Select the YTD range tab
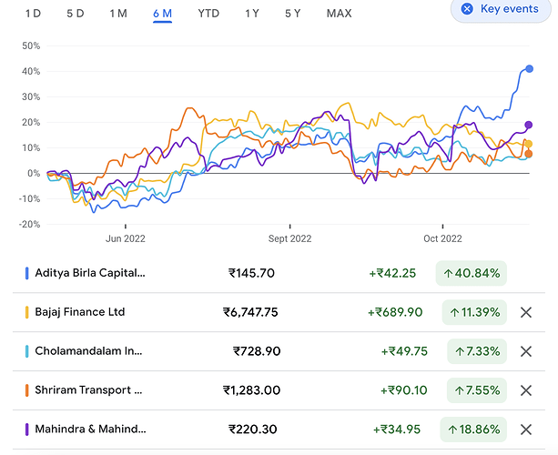 pos(208,14)
